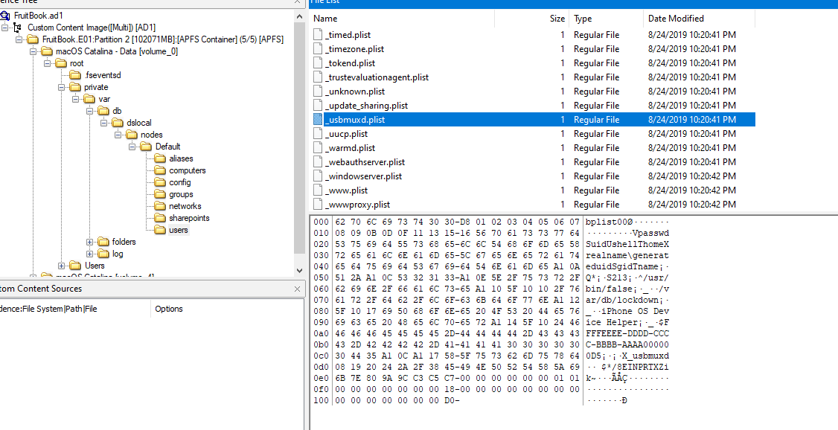Select the private folder label in tree

(96, 88)
